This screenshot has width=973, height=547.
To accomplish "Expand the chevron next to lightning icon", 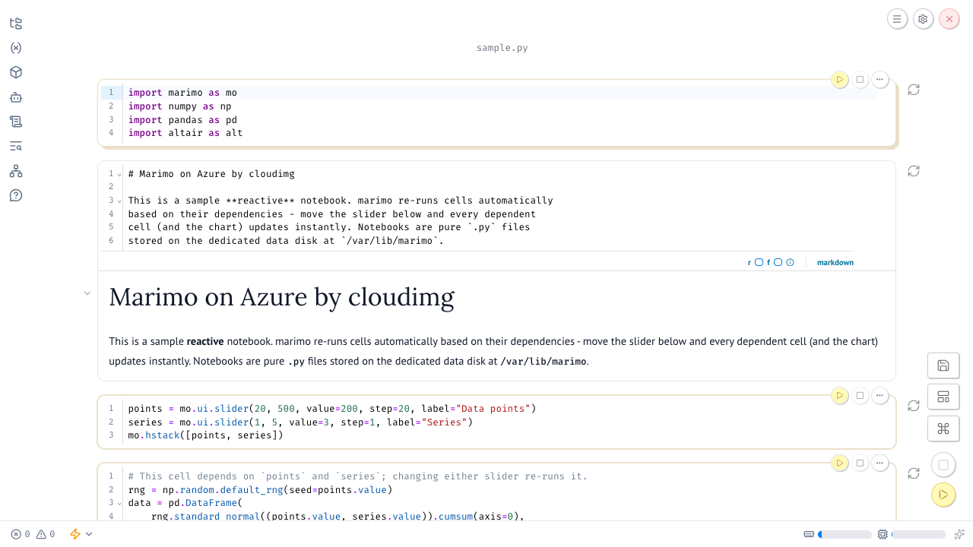I will point(89,534).
